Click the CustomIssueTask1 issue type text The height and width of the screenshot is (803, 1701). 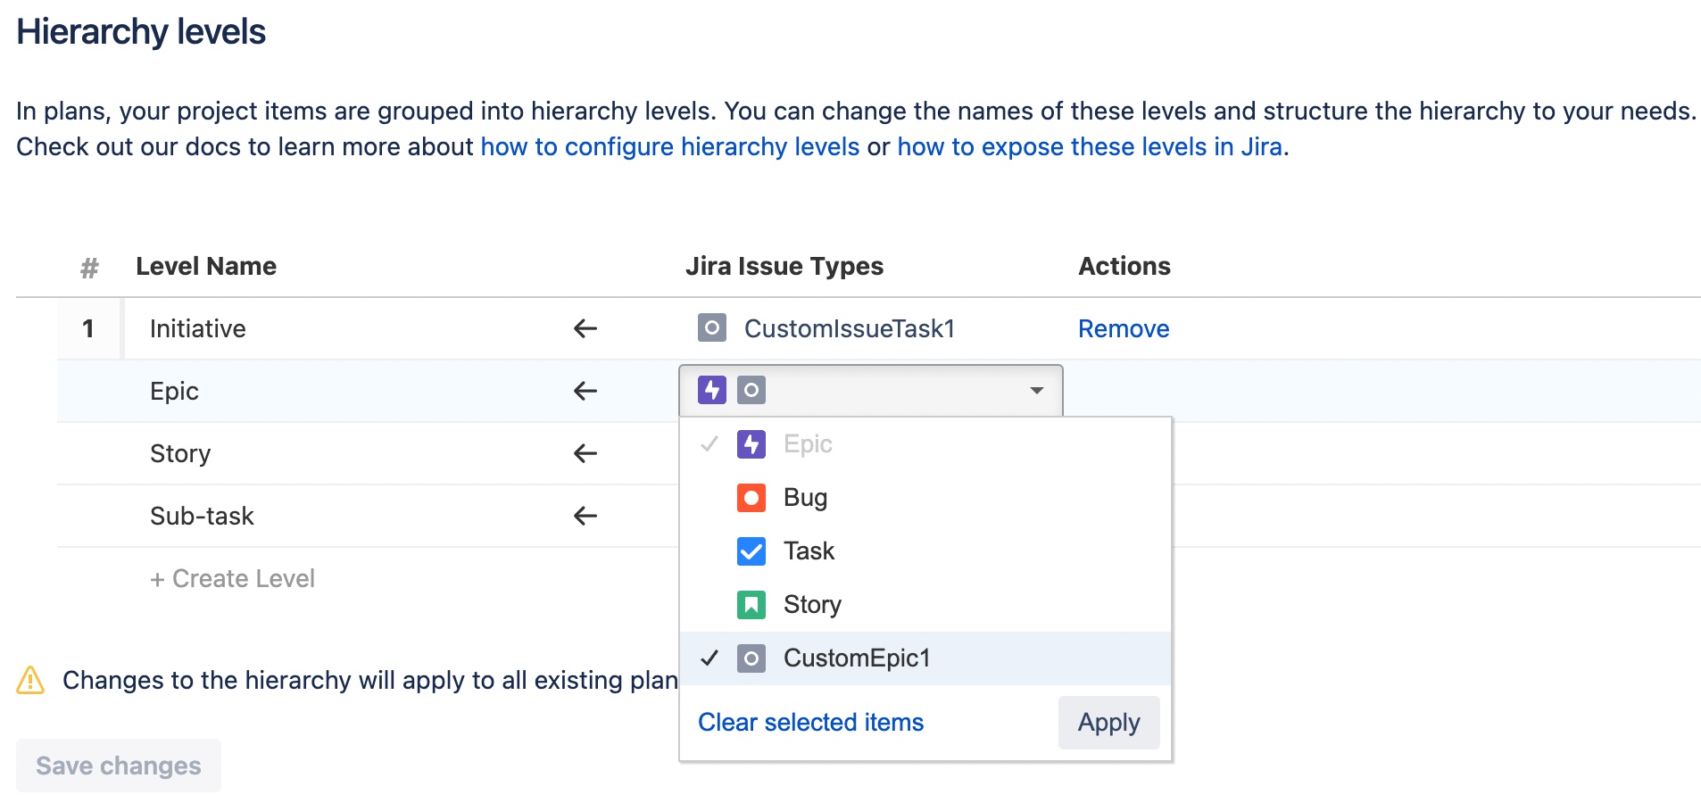pyautogui.click(x=850, y=328)
